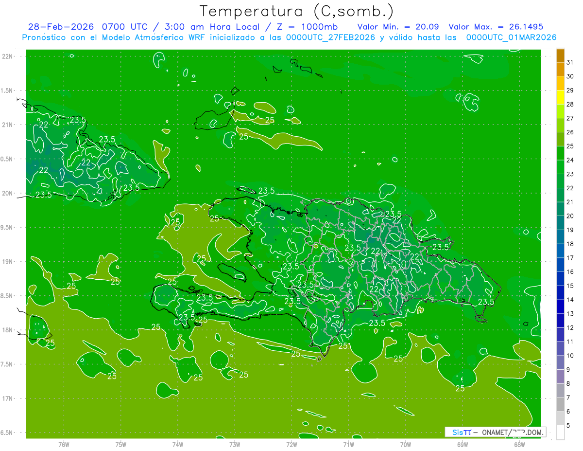Click the colorbar label "8"
Screen dimensions: 583x451
coord(568,384)
